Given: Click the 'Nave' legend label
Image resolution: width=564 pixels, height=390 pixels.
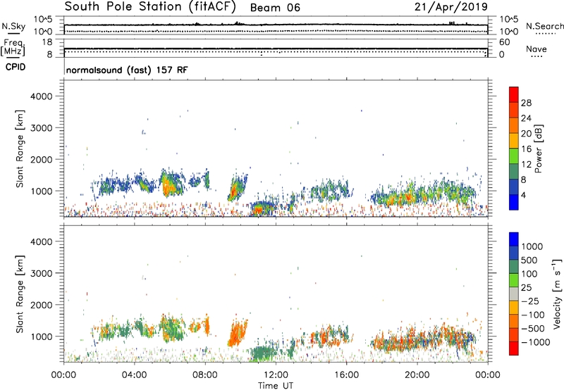Looking at the screenshot, I should point(537,49).
